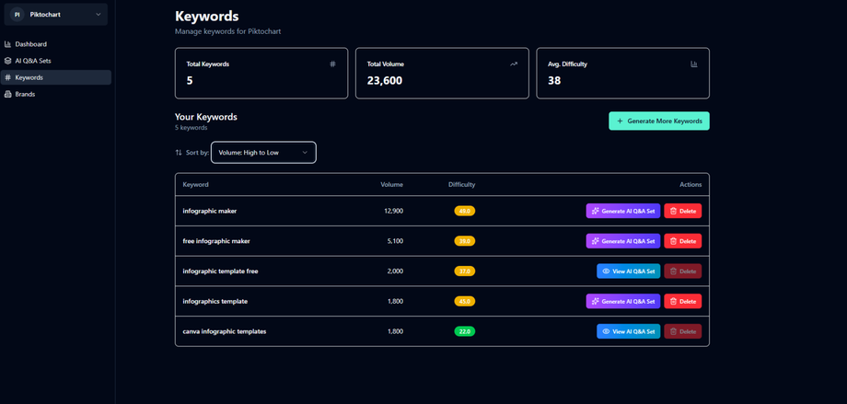Delete the free infographic maker keyword

[x=682, y=241]
